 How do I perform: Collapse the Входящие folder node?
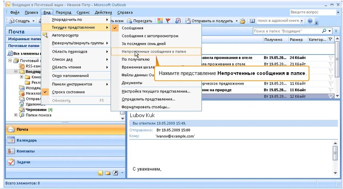pyautogui.click(x=16, y=71)
